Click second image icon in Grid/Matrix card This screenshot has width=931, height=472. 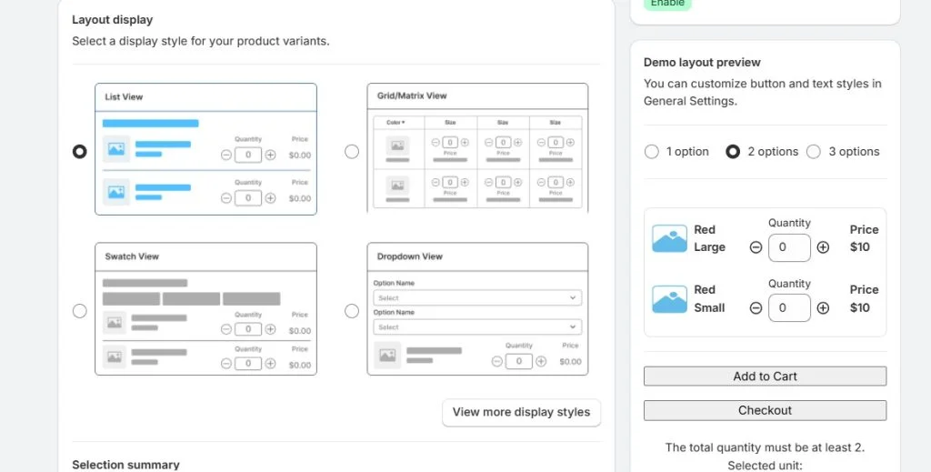(x=397, y=186)
